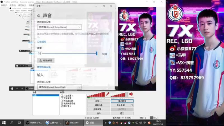Open orange G icon in system tray
Screen dimensions: 224x126
[x=114, y=123]
